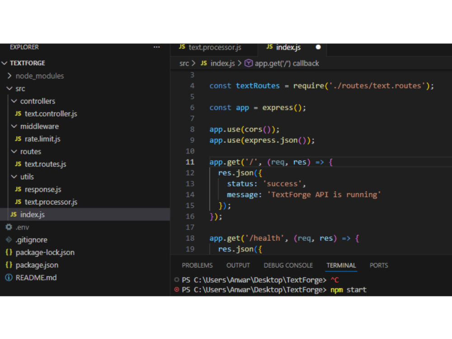Open package.json file
This screenshot has width=452, height=339.
[37, 265]
